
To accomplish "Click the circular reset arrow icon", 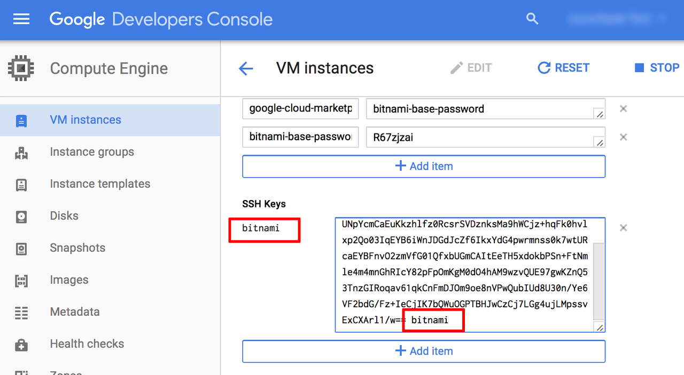I will point(544,68).
